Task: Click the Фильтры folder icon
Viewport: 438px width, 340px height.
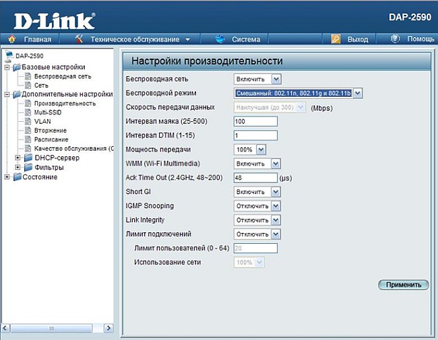Action: 28,167
